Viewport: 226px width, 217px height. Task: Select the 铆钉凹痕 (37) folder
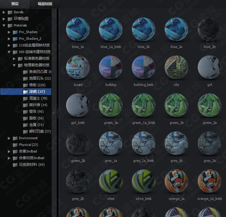tap(37, 131)
